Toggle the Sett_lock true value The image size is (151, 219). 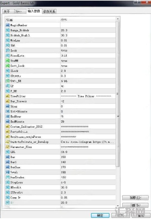(88, 66)
